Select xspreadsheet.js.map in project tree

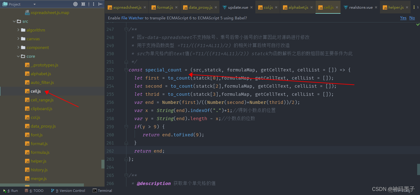[47, 13]
